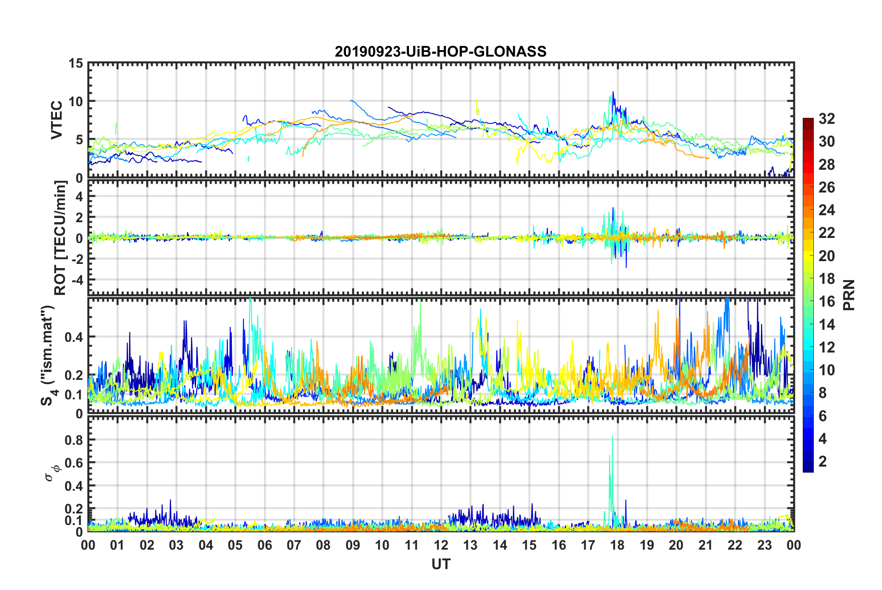Click the plot title 20190923-UiB-HOP-GLONASS
The image size is (882, 590).
[441, 51]
